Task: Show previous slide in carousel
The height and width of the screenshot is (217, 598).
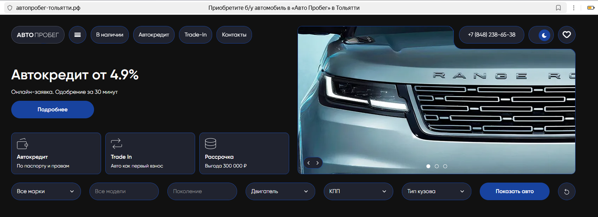Action: tap(308, 163)
